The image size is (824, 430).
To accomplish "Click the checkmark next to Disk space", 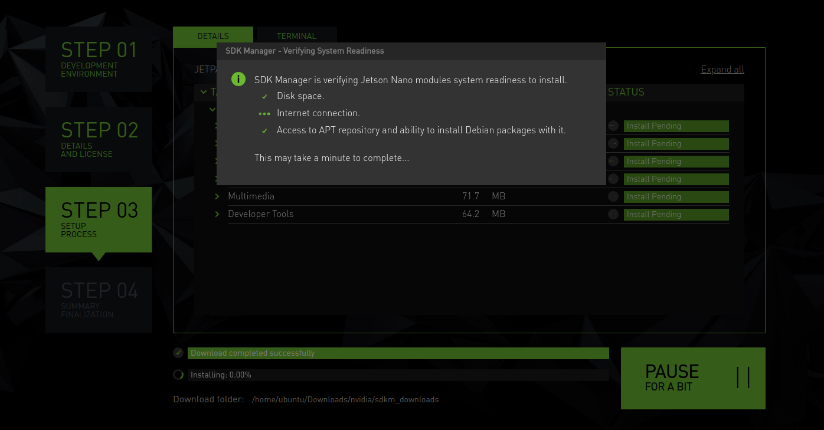I will point(265,96).
